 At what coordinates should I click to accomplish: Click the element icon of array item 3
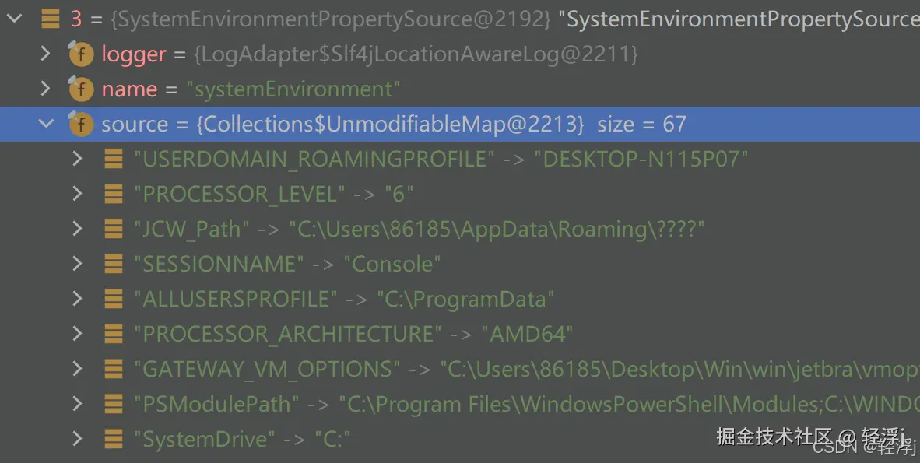pos(51,19)
